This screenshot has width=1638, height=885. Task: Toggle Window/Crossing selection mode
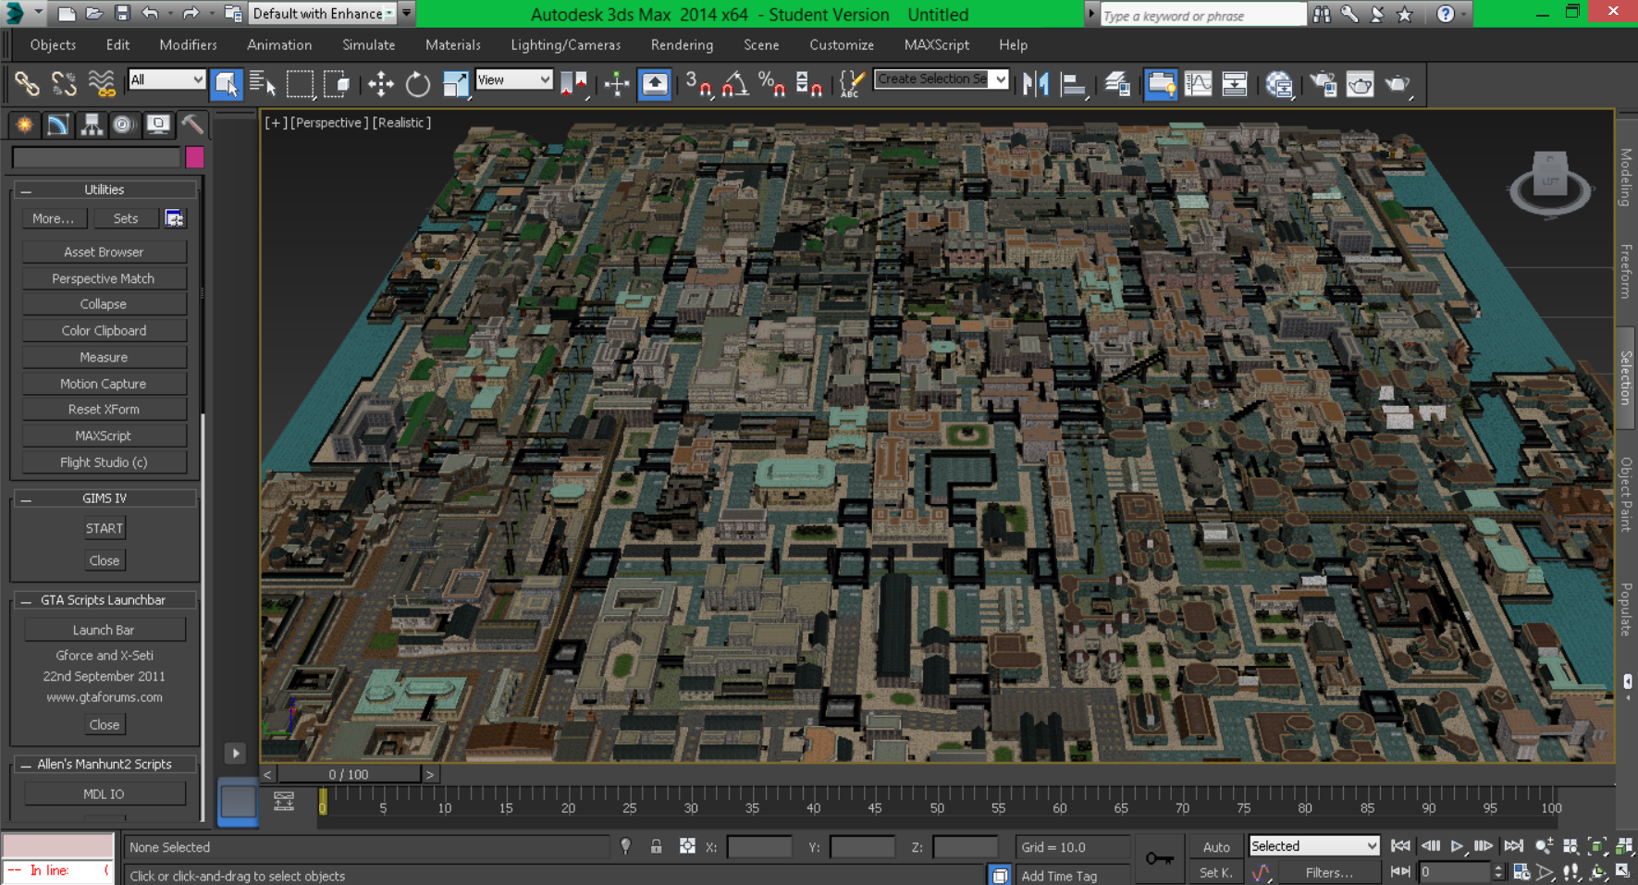338,84
